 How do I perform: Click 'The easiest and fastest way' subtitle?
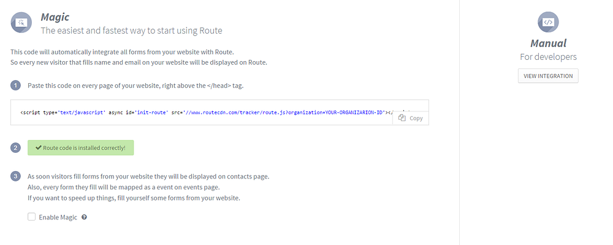tap(131, 31)
